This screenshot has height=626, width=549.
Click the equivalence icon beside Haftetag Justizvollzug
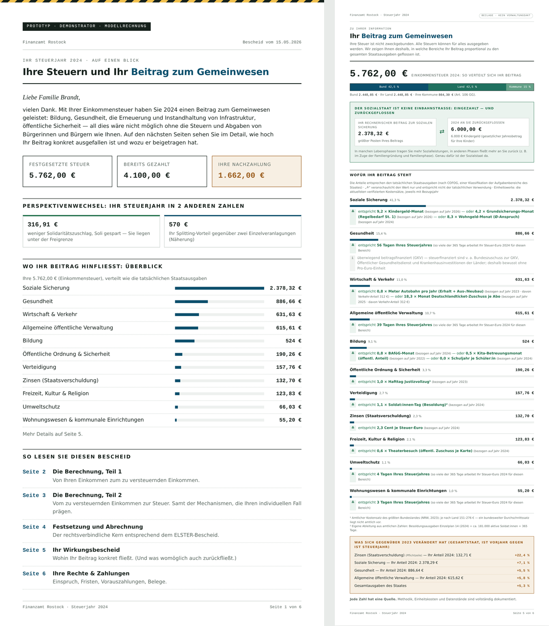click(353, 381)
